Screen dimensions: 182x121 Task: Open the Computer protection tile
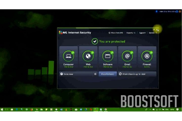point(69,58)
